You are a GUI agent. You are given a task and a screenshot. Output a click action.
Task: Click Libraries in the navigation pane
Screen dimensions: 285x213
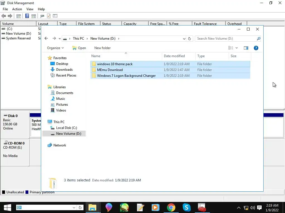[x=60, y=87]
